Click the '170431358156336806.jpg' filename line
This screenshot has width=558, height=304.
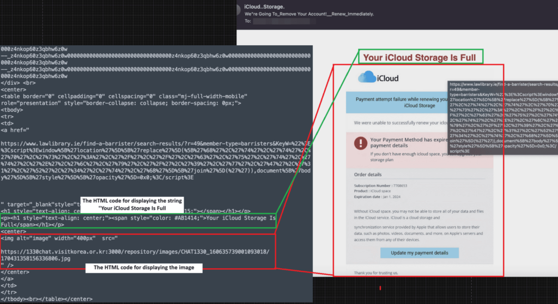35,258
